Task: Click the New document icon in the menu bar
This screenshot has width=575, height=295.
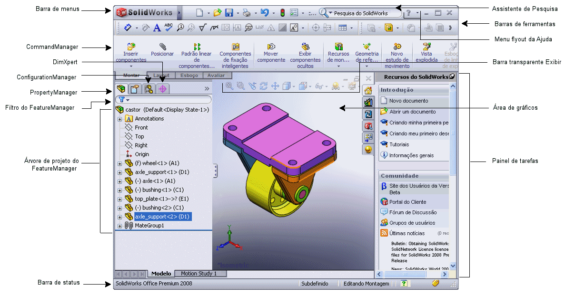Action: pyautogui.click(x=199, y=13)
